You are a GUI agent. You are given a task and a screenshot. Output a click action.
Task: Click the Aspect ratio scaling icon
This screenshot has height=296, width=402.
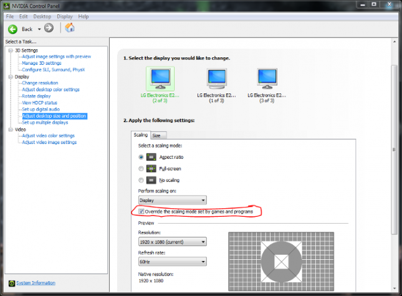(151, 157)
